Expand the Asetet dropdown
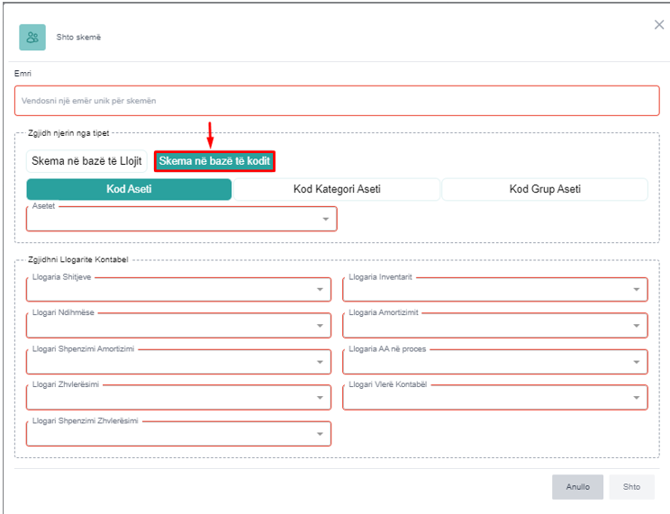Image resolution: width=670 pixels, height=514 pixels. click(x=182, y=219)
